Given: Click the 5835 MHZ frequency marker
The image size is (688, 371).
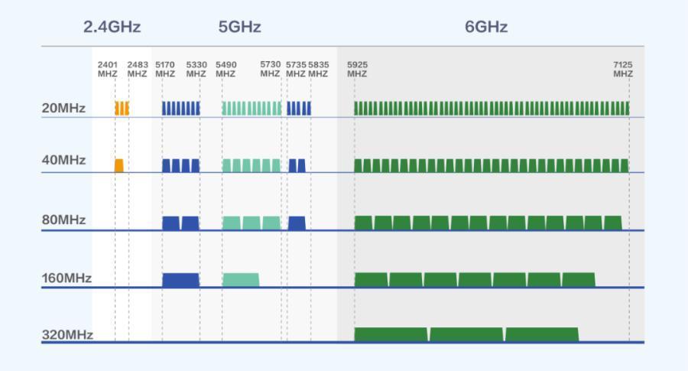Looking at the screenshot, I should pyautogui.click(x=318, y=70).
